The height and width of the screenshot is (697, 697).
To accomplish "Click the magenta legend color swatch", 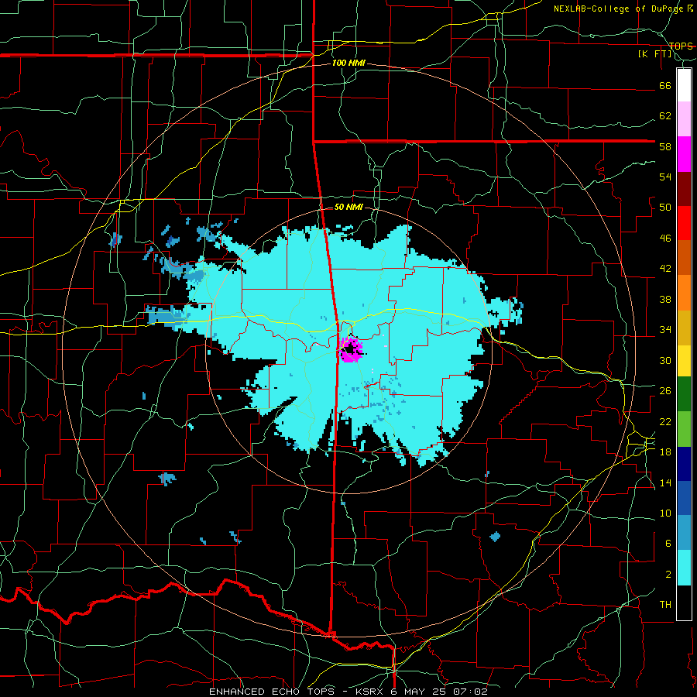I will [684, 154].
